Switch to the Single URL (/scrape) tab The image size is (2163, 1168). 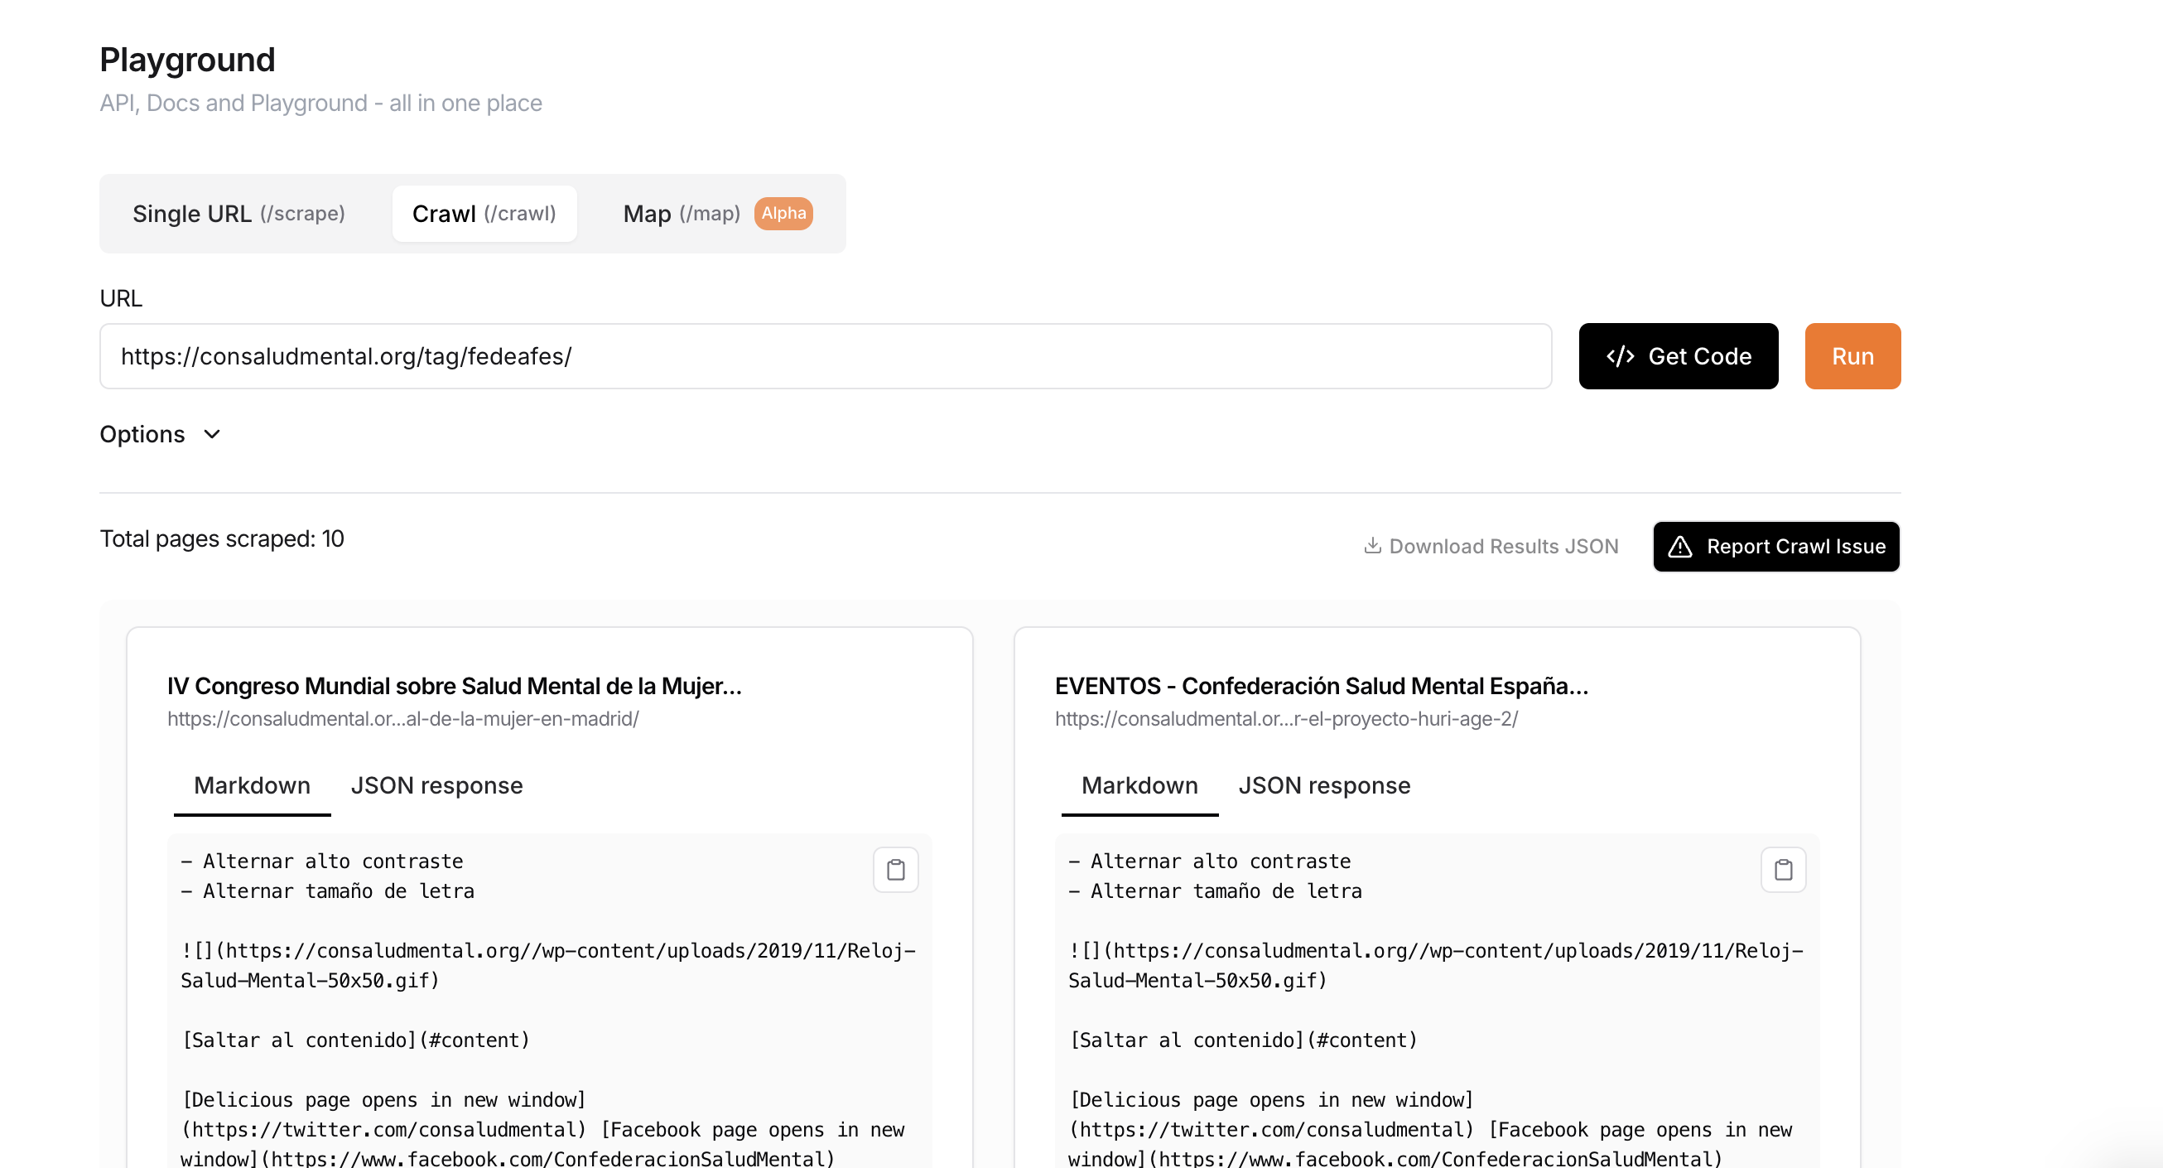click(238, 213)
